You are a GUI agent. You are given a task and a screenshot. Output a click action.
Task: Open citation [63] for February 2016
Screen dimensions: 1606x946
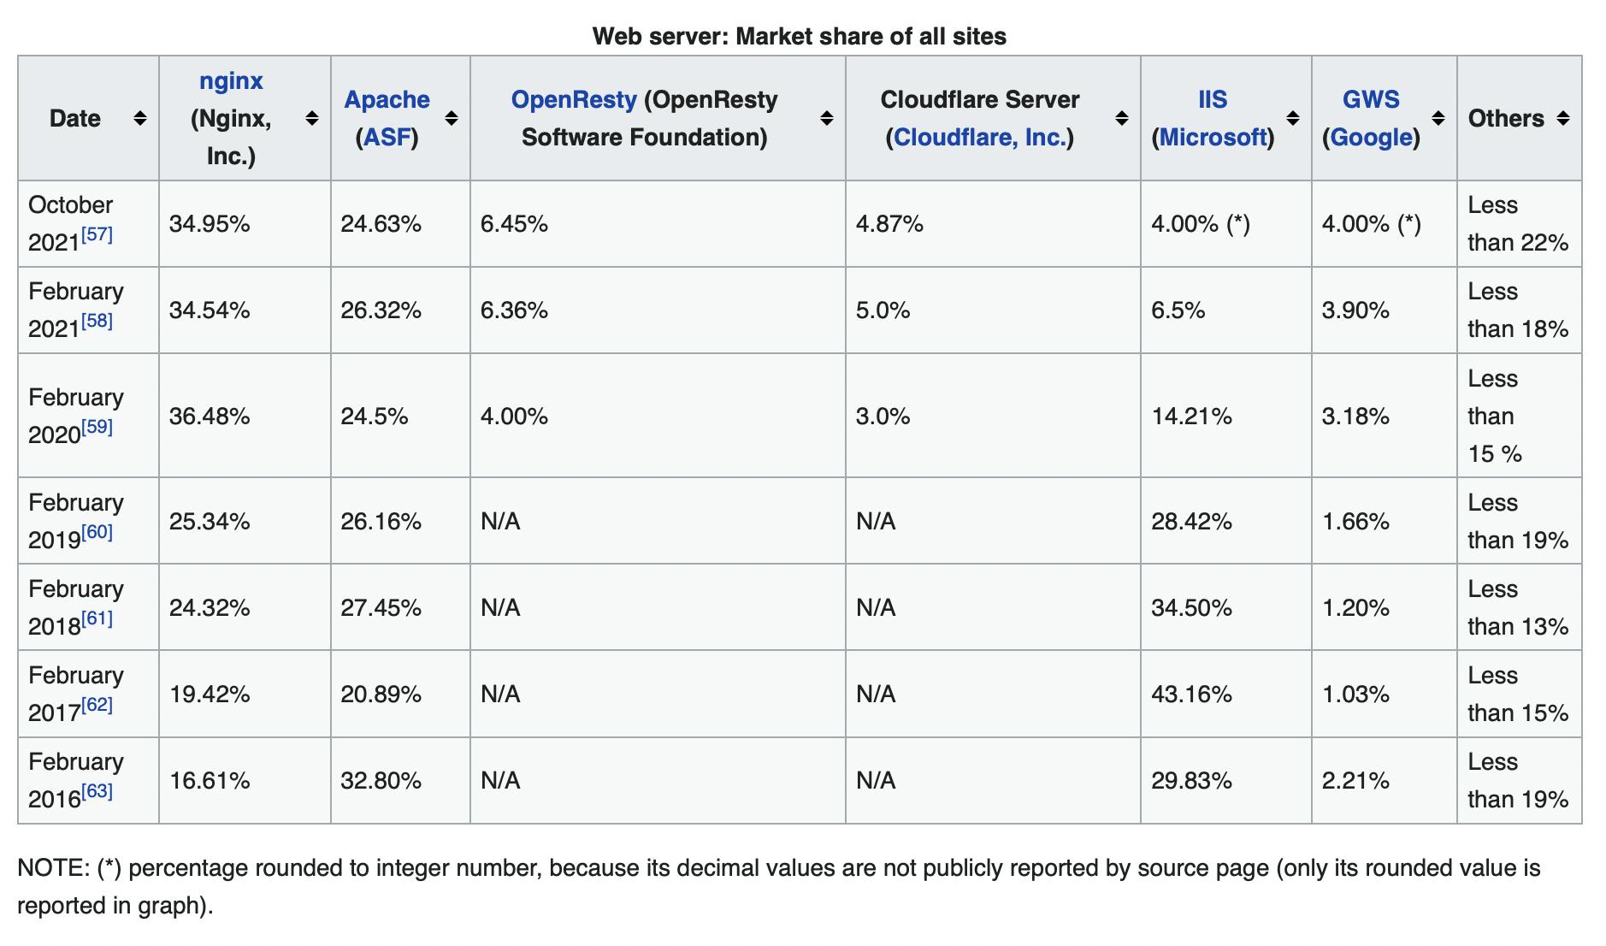[97, 790]
